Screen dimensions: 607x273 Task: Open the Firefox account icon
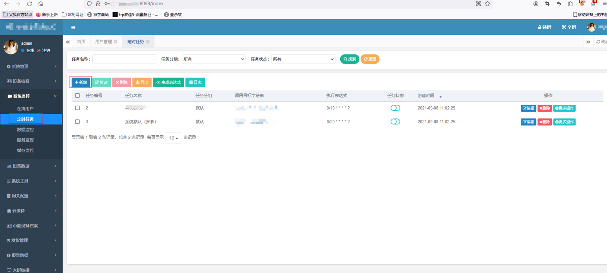(x=536, y=4)
